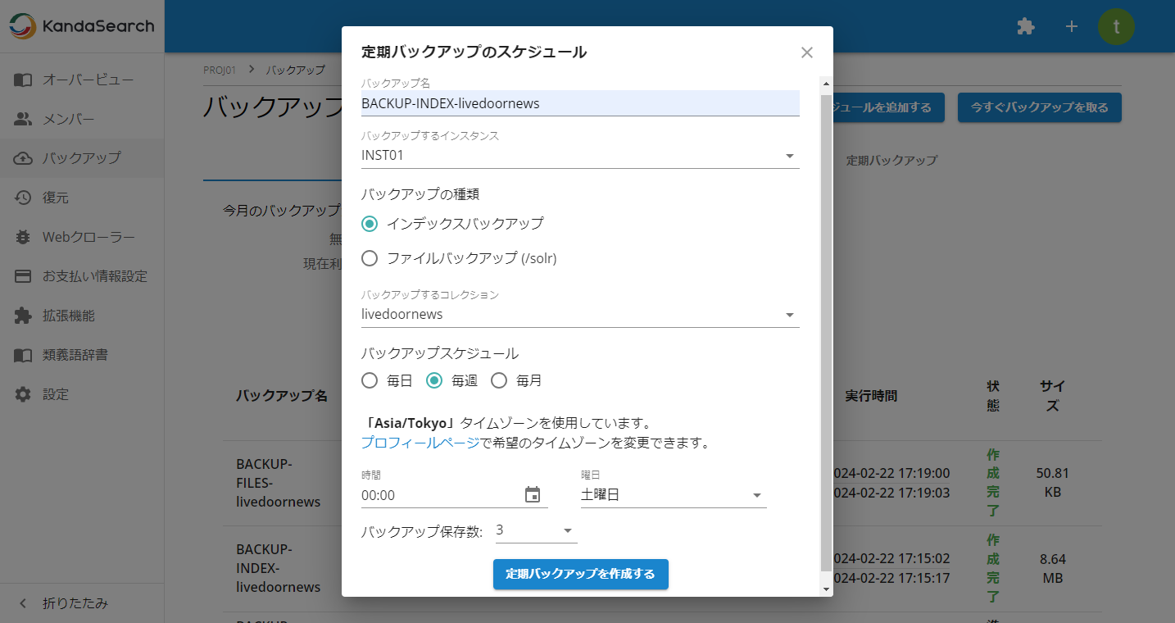Click the Members people icon
This screenshot has height=623, width=1175.
pyautogui.click(x=23, y=119)
